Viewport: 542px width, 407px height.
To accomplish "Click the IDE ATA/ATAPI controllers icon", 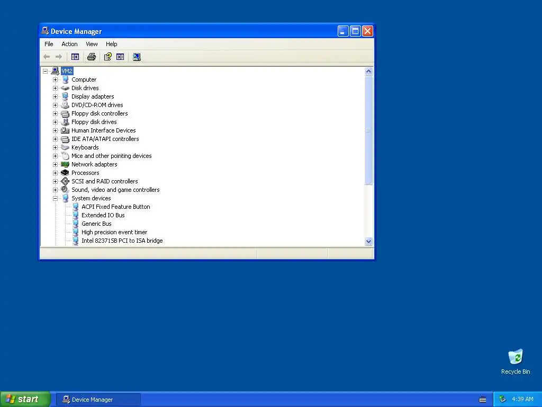I will 65,139.
